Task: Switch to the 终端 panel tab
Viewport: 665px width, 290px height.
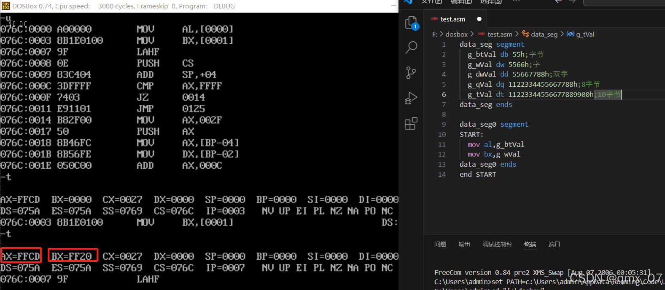Action: click(x=530, y=244)
